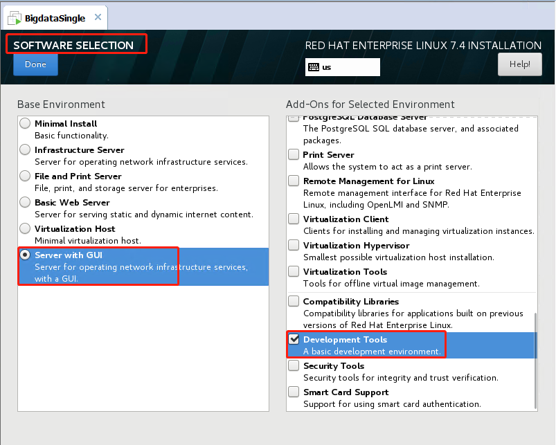
Task: Click 'Smallest possible virtualization host installation.'
Action: coord(399,257)
